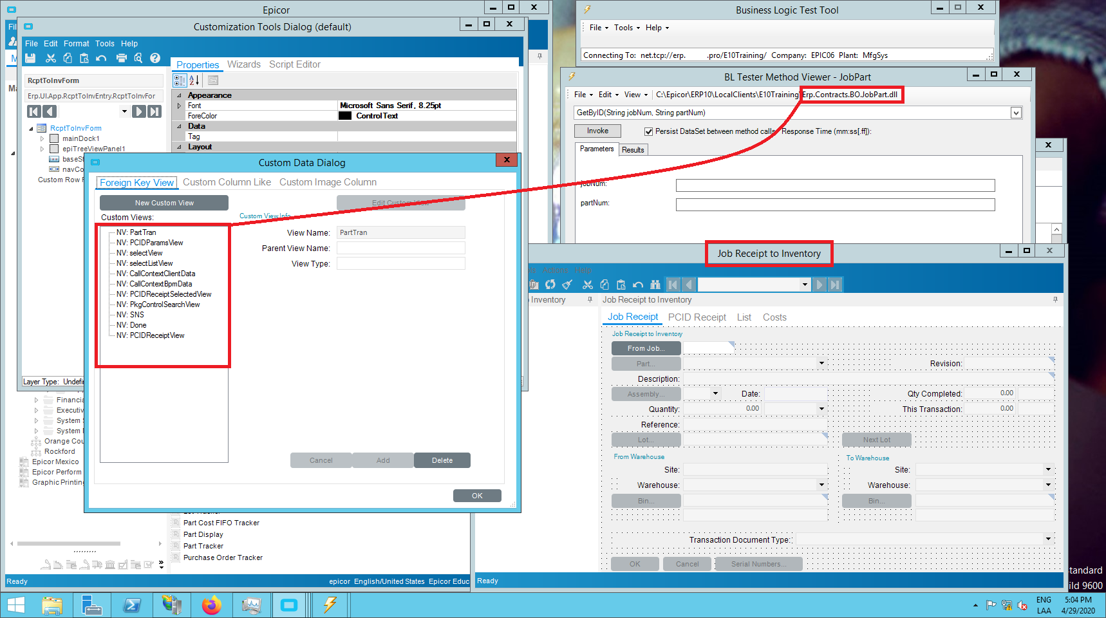
Task: Click Print Preview icon in Customization Tools
Action: tap(138, 58)
